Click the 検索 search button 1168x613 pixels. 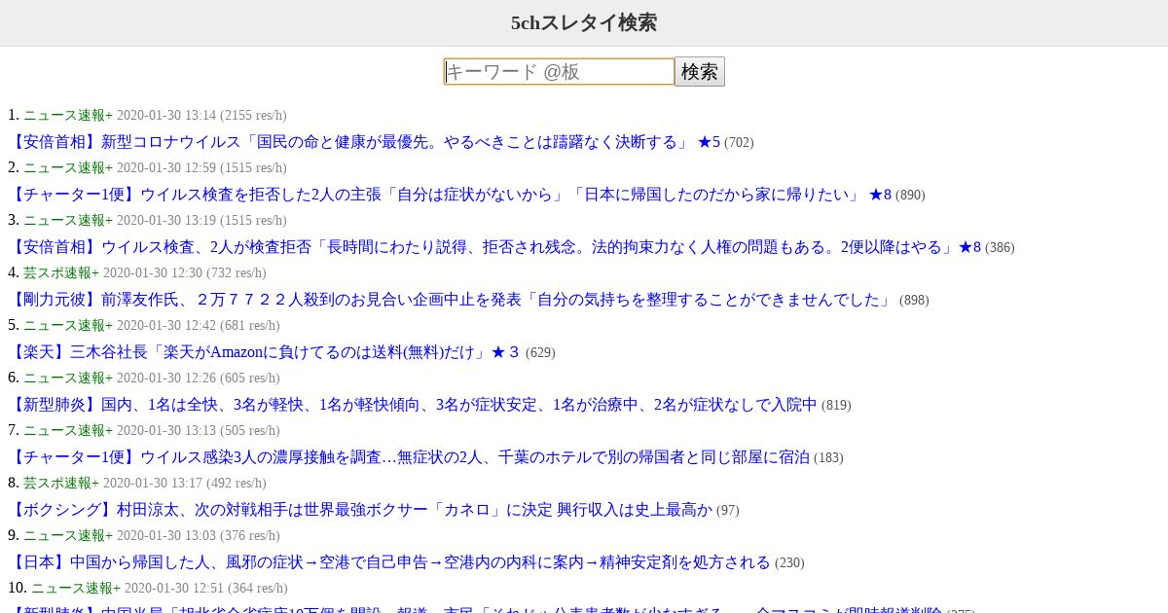700,72
